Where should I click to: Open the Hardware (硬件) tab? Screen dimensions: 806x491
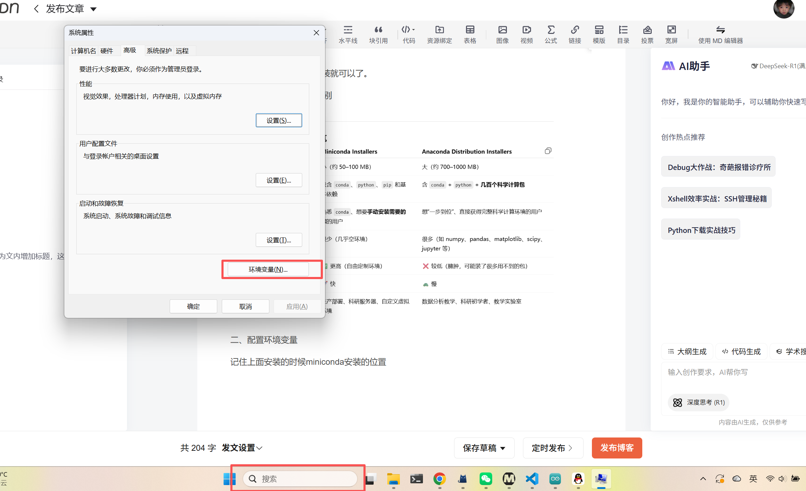[107, 51]
